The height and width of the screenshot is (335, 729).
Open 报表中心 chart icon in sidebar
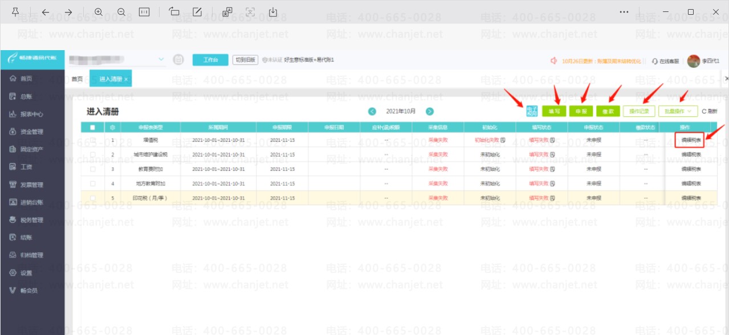point(12,114)
